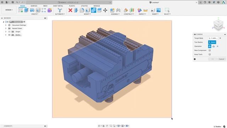The image size is (227, 128).
Task: Switch to the Sheet Metal tab
Action: pos(58,6)
